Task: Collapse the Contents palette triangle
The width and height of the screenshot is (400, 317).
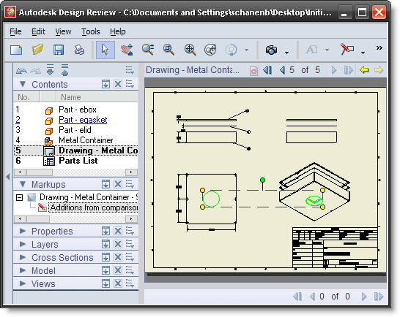Action: click(23, 84)
